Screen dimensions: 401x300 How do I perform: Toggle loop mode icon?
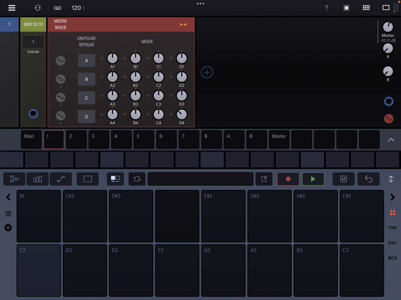(137, 179)
